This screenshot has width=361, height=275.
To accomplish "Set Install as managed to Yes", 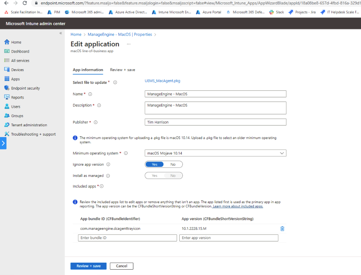I will [155, 176].
